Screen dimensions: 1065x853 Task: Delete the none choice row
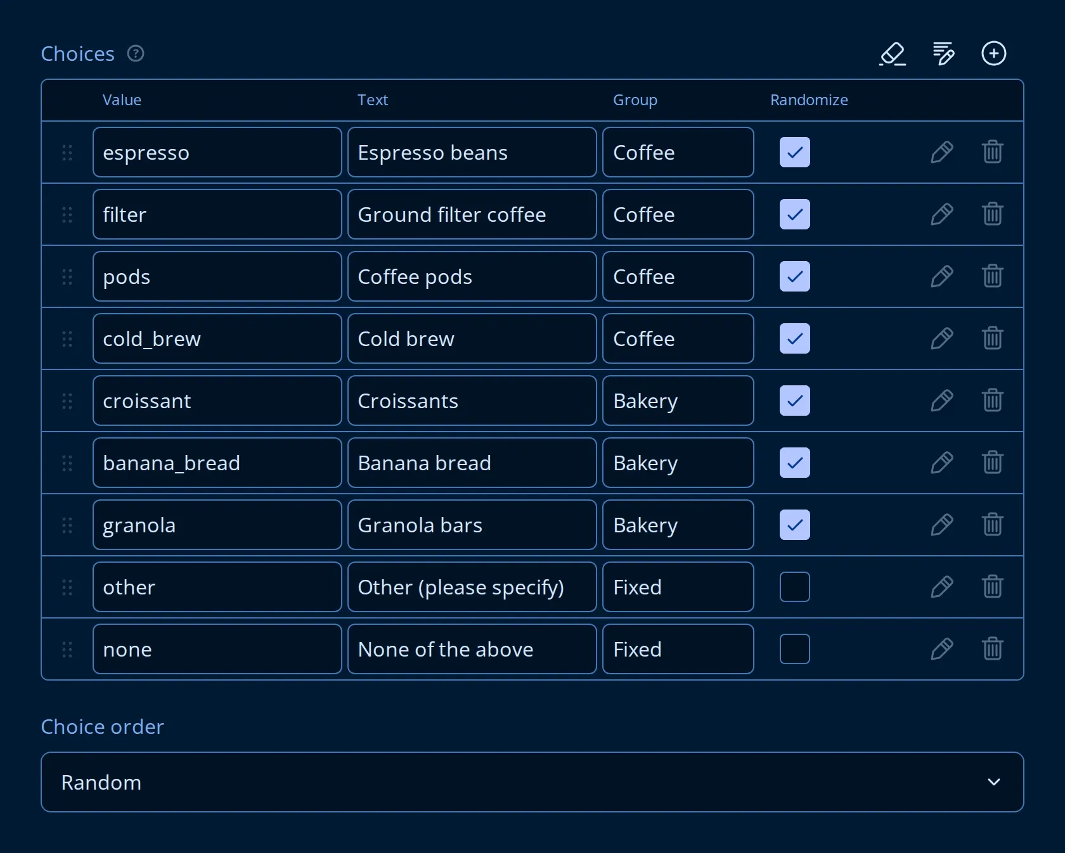(x=992, y=649)
